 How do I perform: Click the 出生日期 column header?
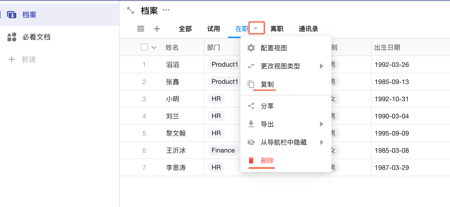pyautogui.click(x=387, y=47)
